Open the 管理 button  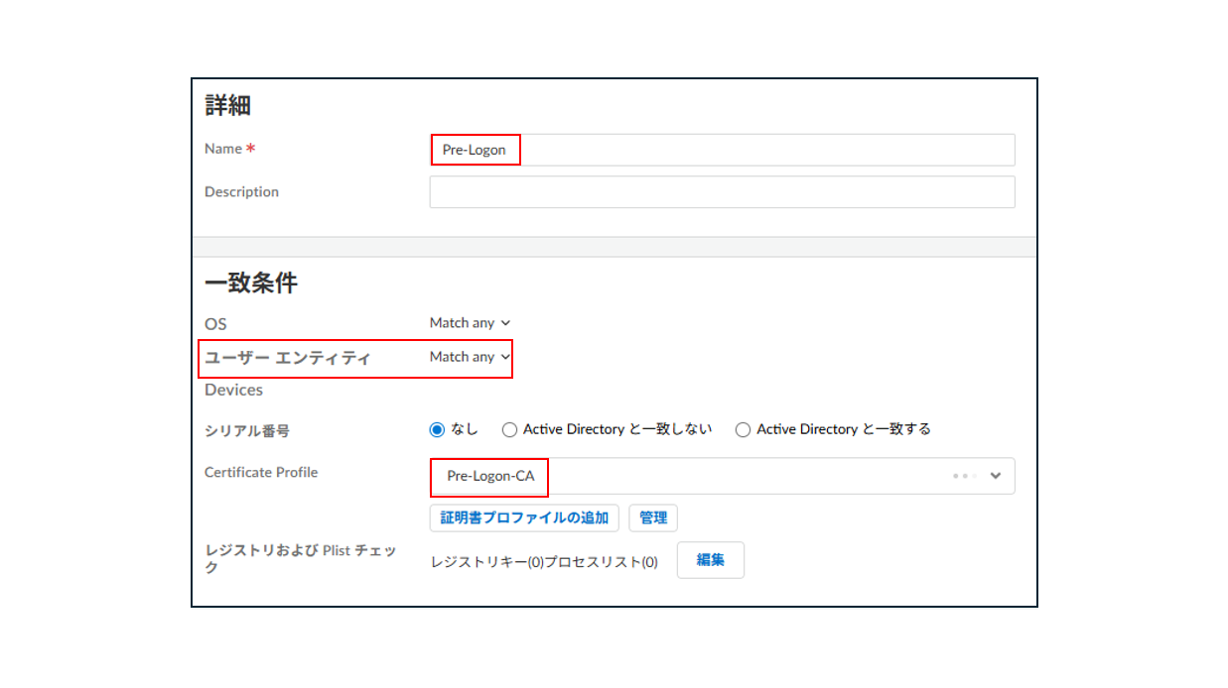click(x=653, y=518)
